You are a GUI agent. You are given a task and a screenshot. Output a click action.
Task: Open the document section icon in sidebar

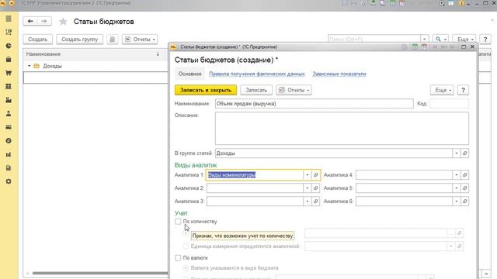9,168
